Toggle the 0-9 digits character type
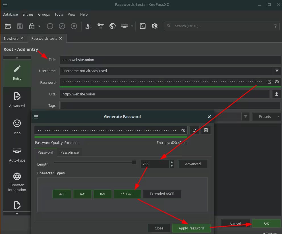Viewport: 282px width, 234px height. coord(103,194)
